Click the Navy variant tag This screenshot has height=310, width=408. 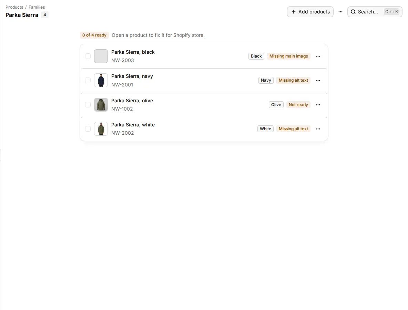266,80
